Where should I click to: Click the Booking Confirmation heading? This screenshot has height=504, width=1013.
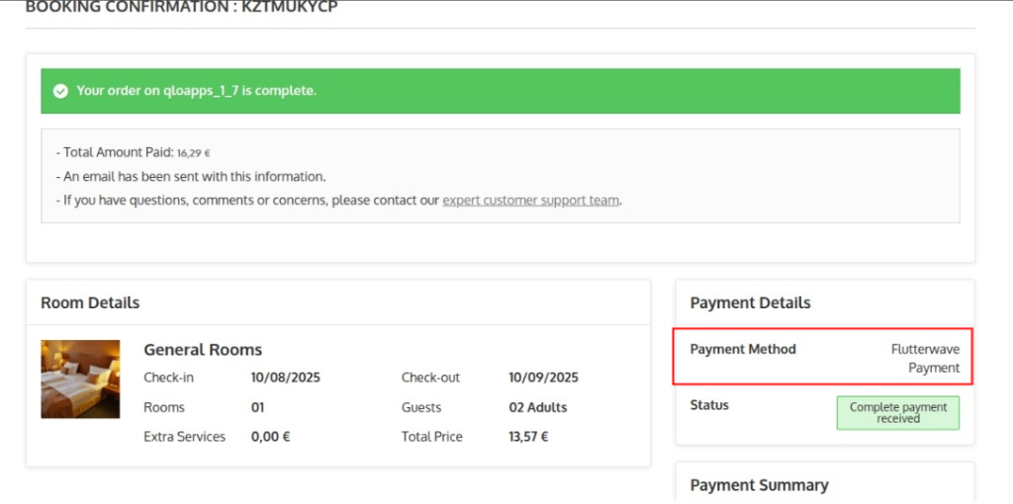(x=181, y=8)
